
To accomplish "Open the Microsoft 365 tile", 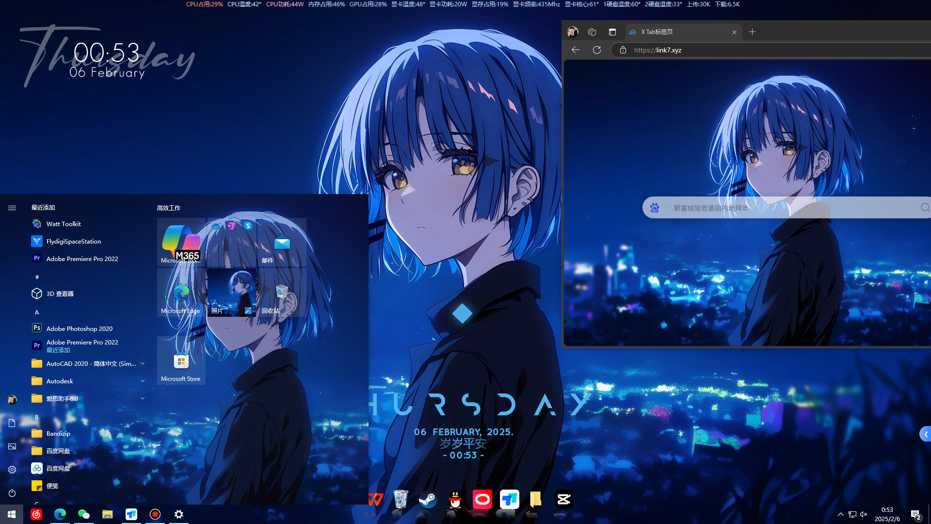I will point(181,242).
